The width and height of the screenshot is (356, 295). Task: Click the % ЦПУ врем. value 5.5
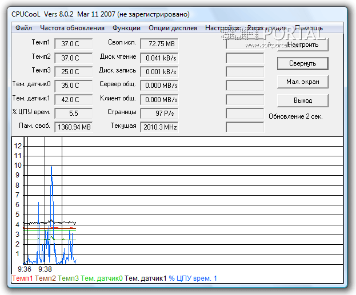coord(73,114)
